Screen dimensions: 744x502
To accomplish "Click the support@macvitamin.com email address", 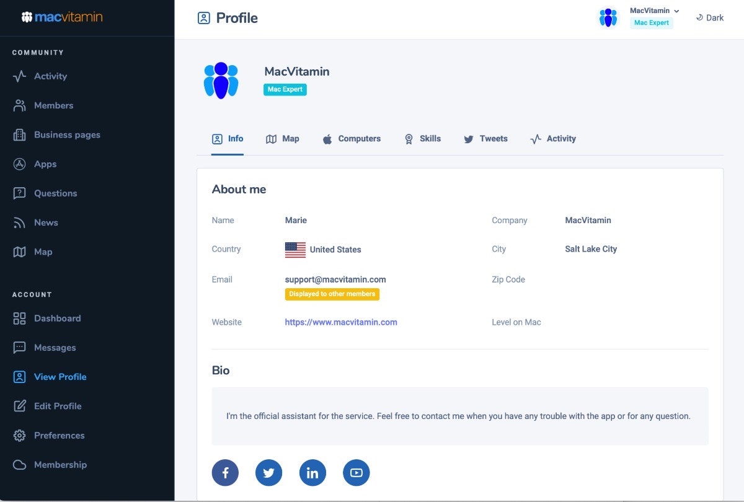I will coord(335,280).
